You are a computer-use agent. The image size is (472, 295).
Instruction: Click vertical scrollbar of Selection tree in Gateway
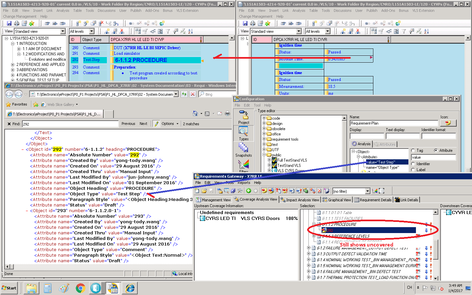(x=436, y=245)
